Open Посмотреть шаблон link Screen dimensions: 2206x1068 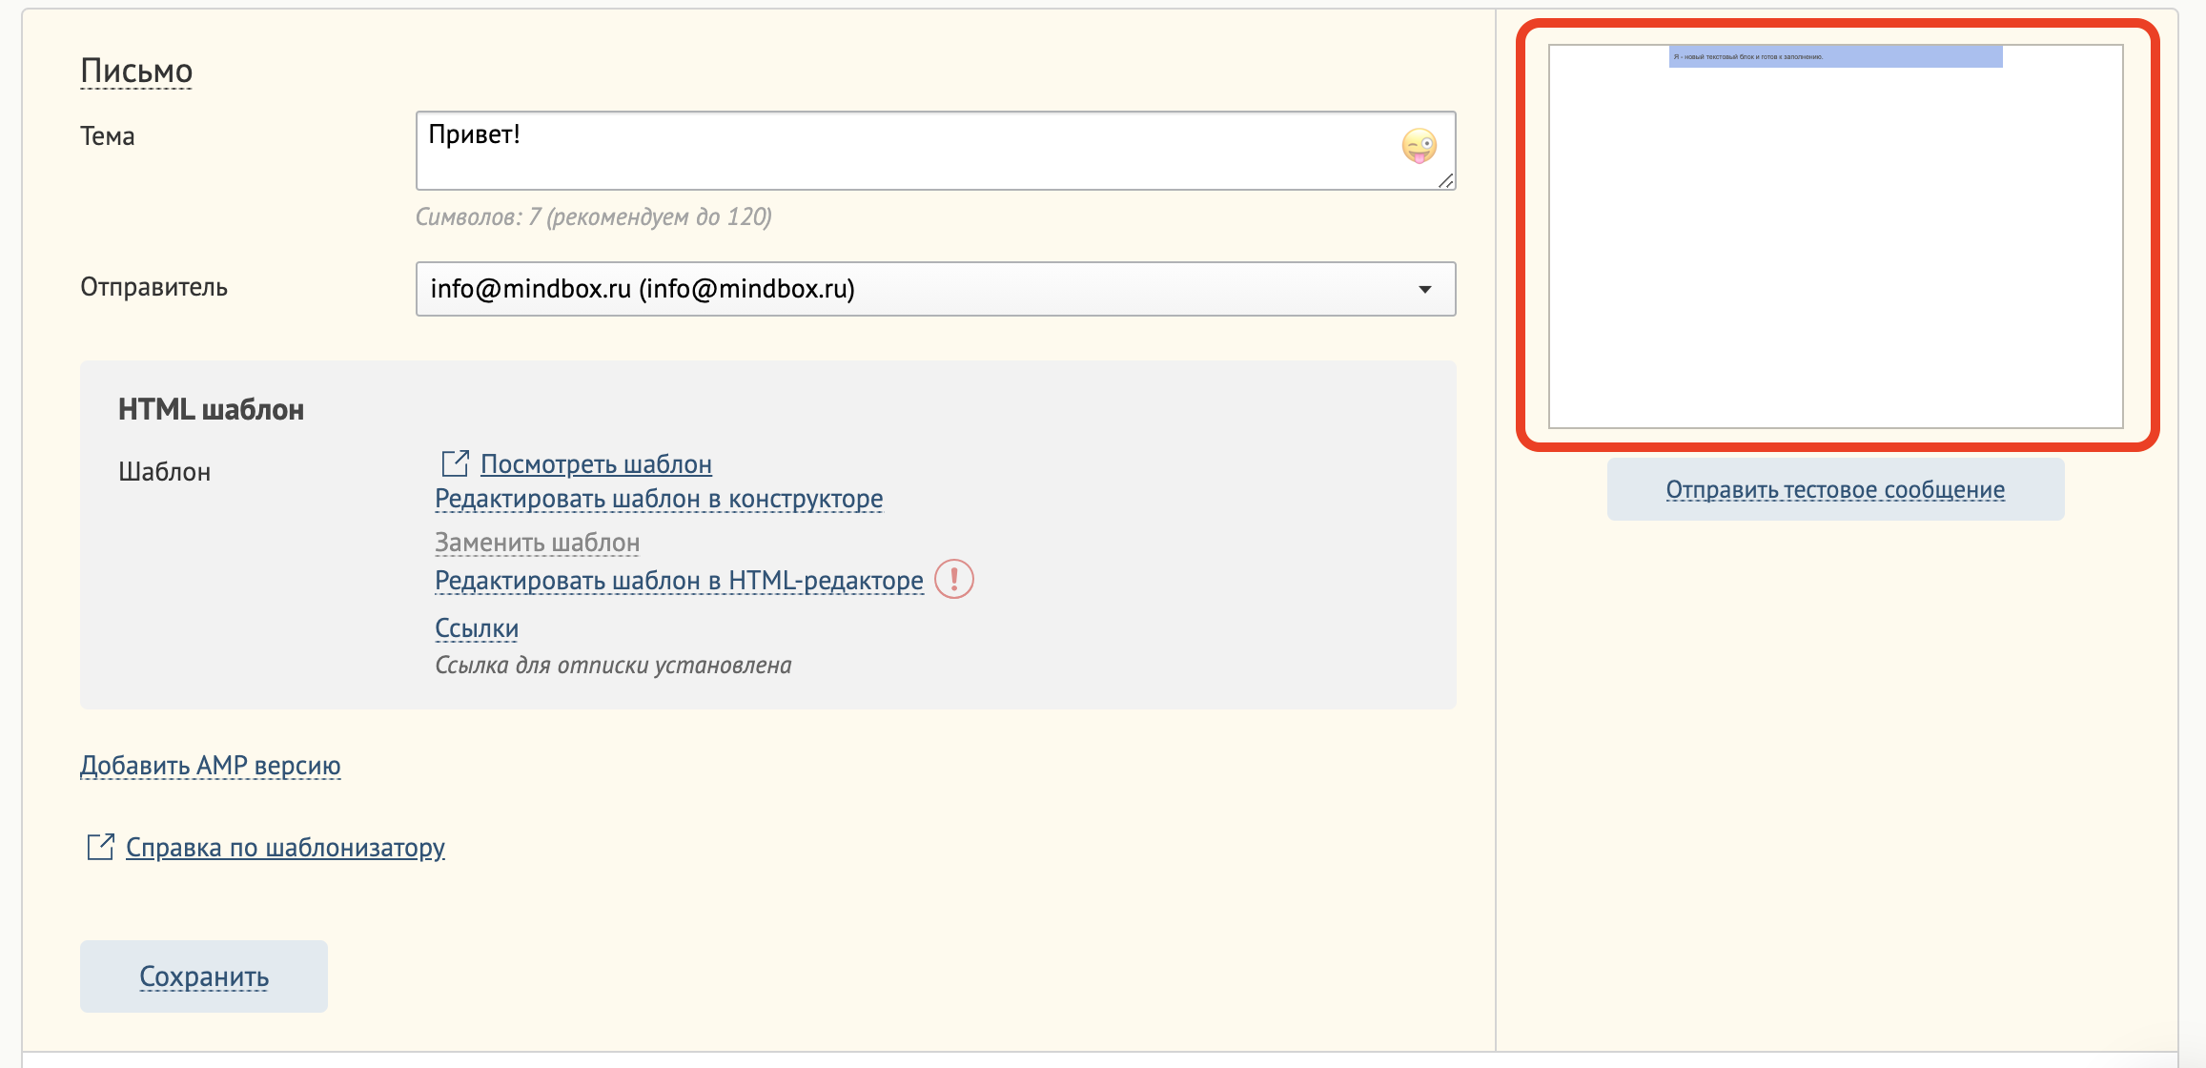click(x=596, y=464)
